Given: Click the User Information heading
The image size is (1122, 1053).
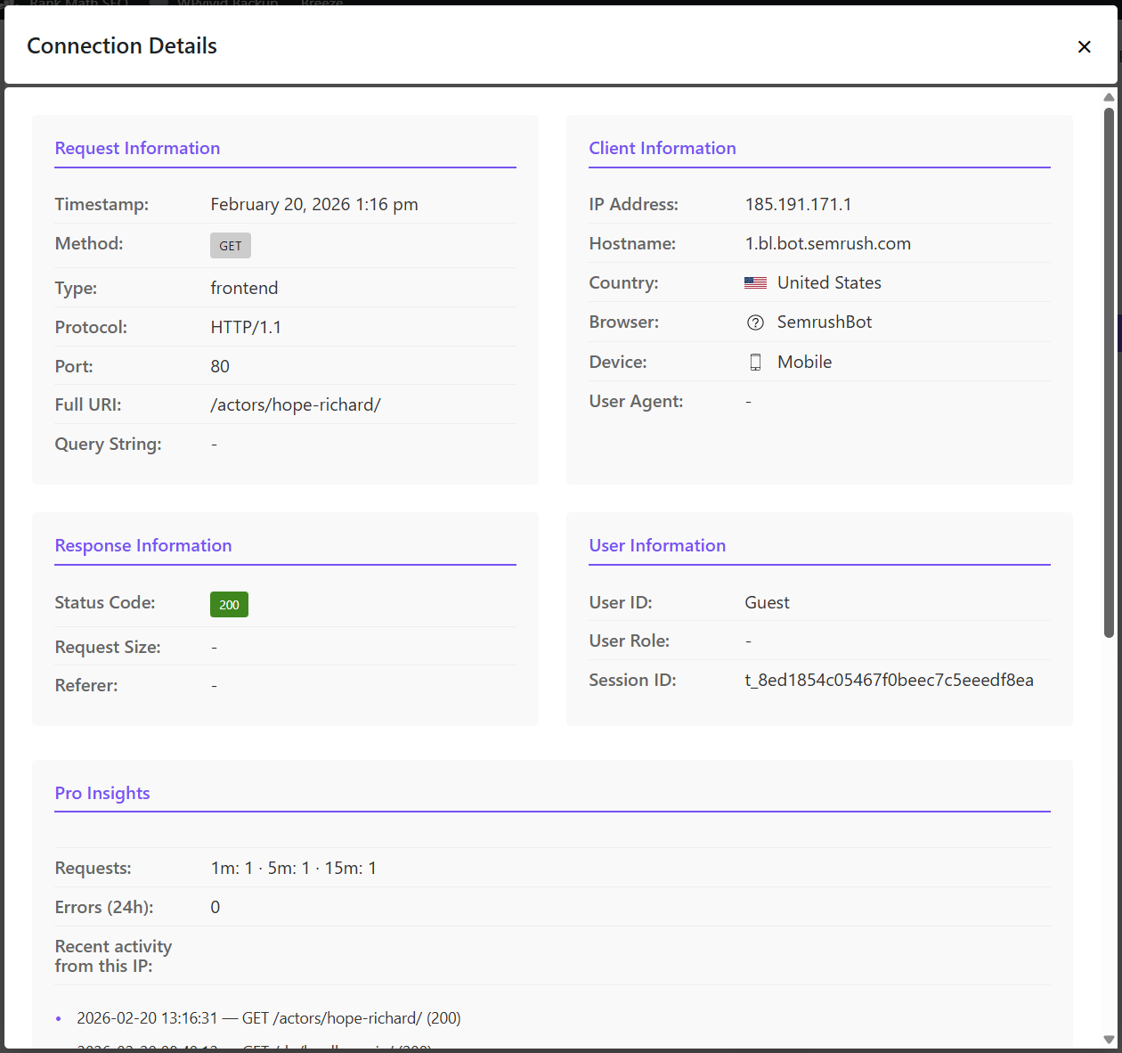Looking at the screenshot, I should [657, 545].
